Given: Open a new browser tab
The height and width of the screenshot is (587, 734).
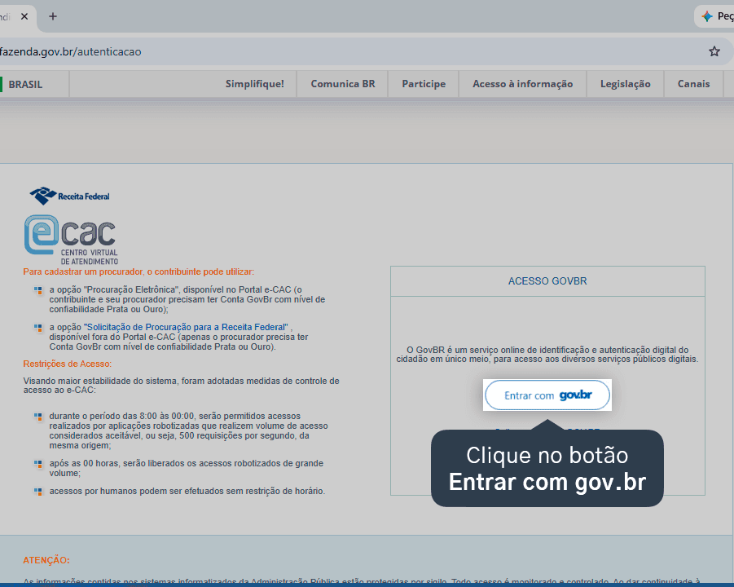Looking at the screenshot, I should 53,16.
